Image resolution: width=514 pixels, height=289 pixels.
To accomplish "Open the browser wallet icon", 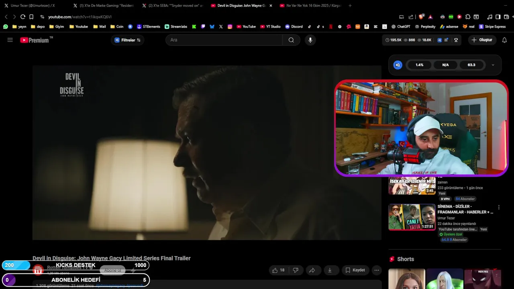I will 506,17.
